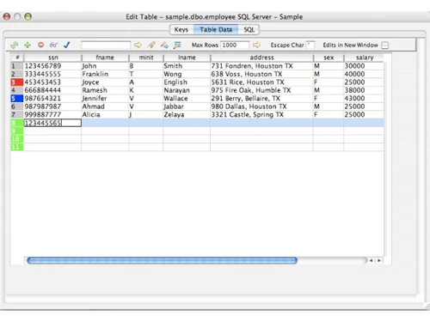Click the salary cell 30000
430x322 pixels.
tap(364, 66)
